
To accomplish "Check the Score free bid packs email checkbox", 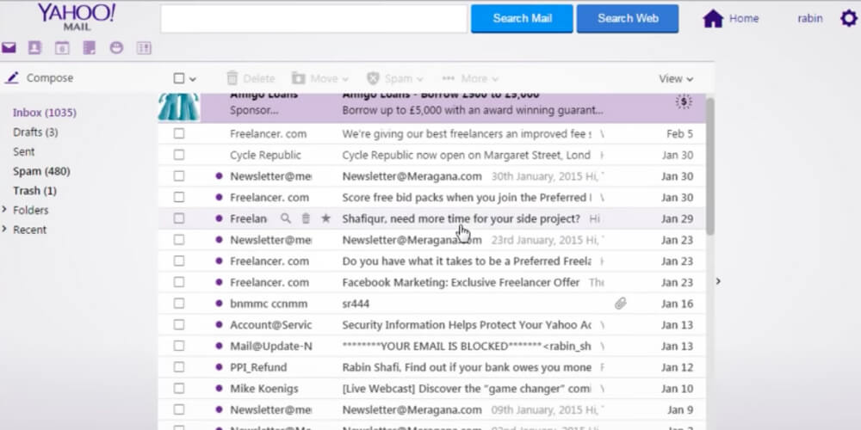I will (x=179, y=198).
